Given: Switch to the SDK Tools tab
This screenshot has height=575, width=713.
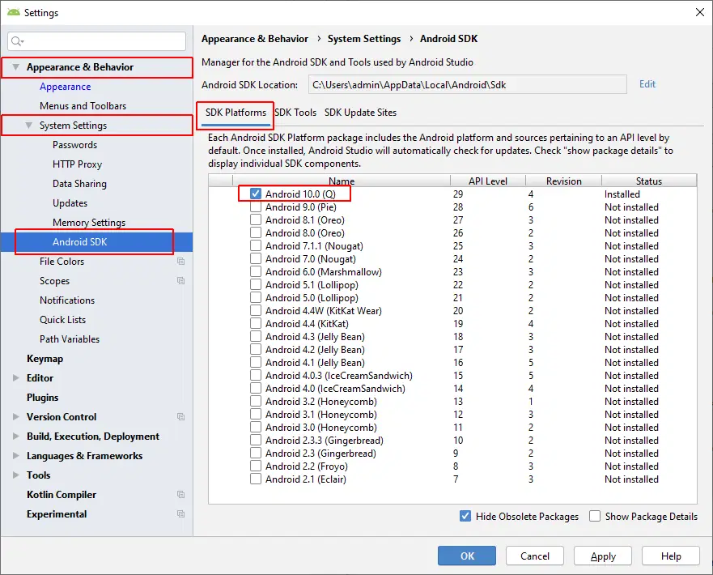Looking at the screenshot, I should (295, 113).
